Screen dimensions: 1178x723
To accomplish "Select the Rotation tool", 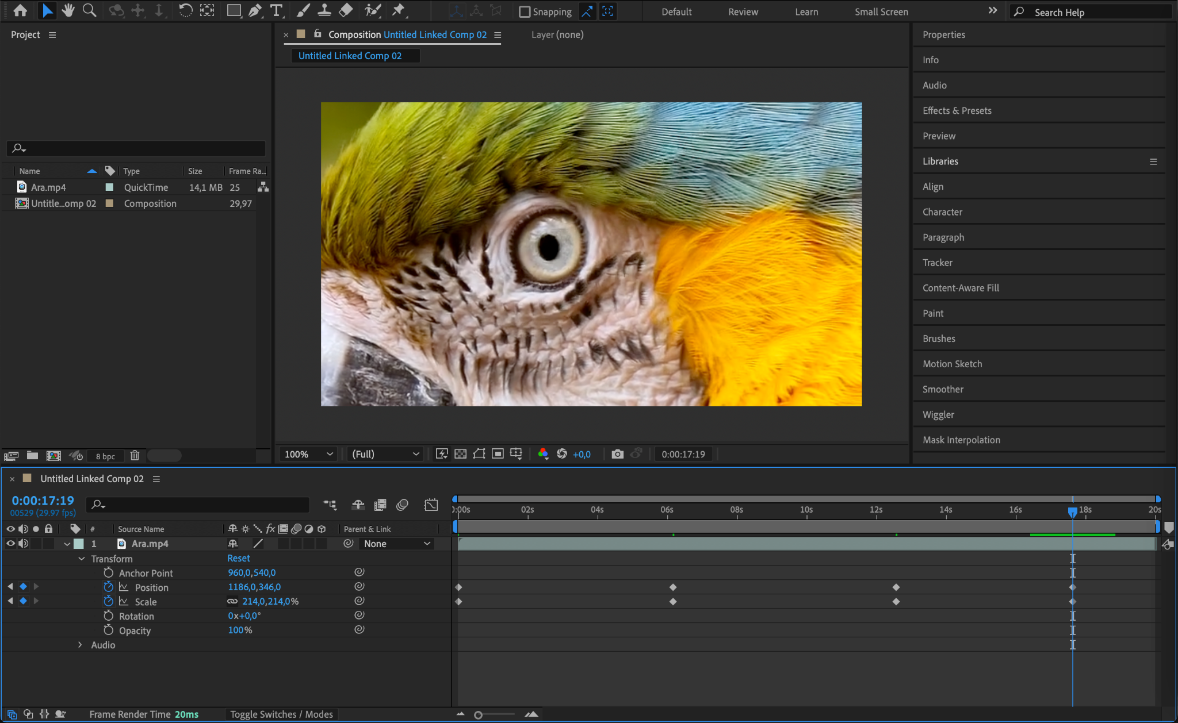I will [185, 10].
